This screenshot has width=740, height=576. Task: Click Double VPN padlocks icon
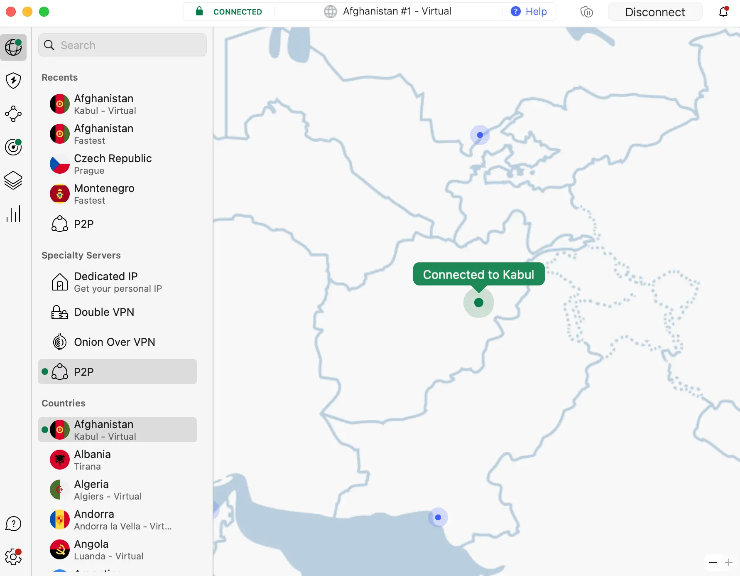[x=60, y=312]
